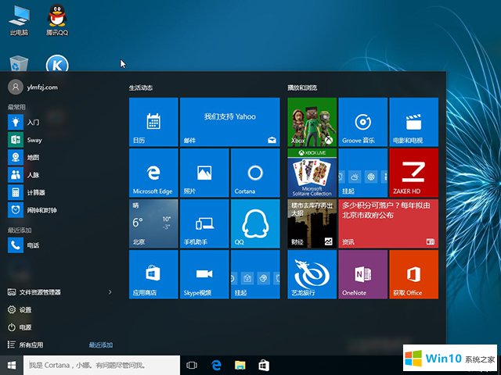Launch the Xbox tile
The height and width of the screenshot is (375, 501).
coord(312,122)
